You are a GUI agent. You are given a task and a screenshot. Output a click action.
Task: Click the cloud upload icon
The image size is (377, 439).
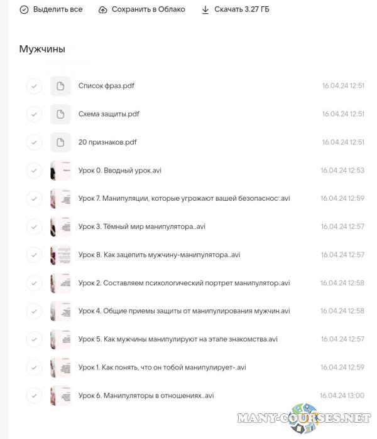point(103,10)
